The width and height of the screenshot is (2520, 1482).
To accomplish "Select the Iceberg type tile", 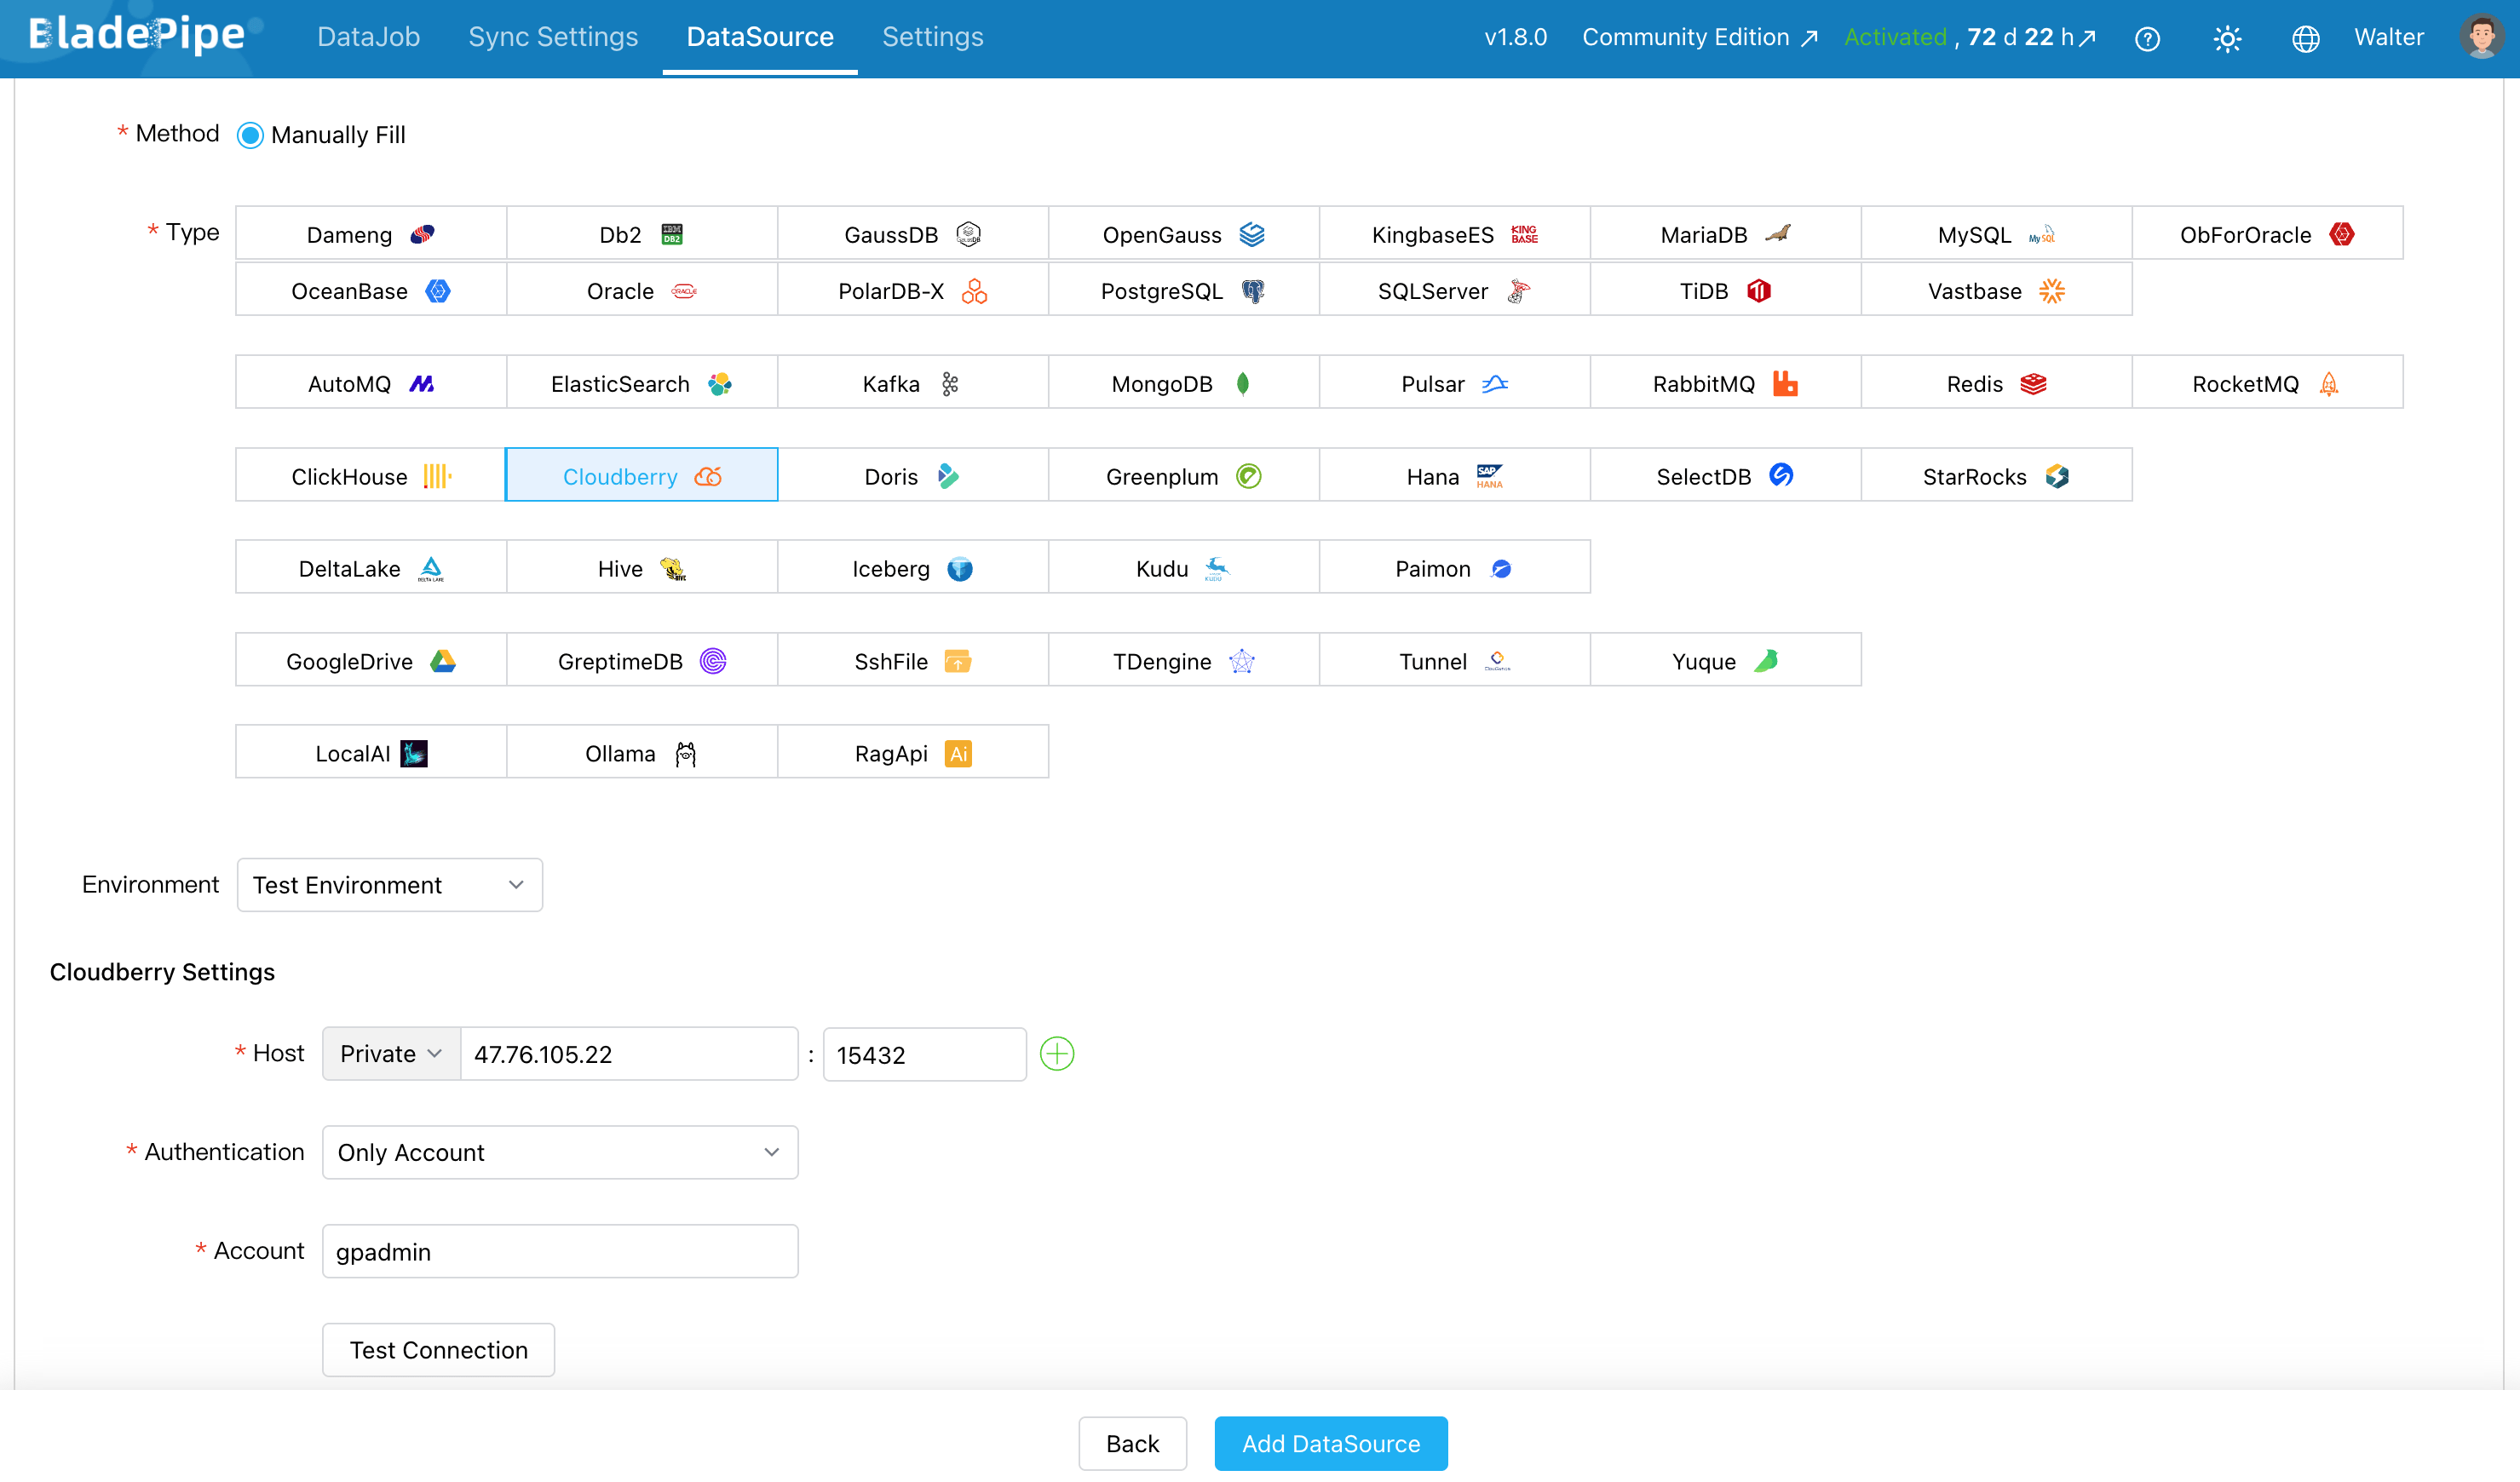I will point(913,568).
